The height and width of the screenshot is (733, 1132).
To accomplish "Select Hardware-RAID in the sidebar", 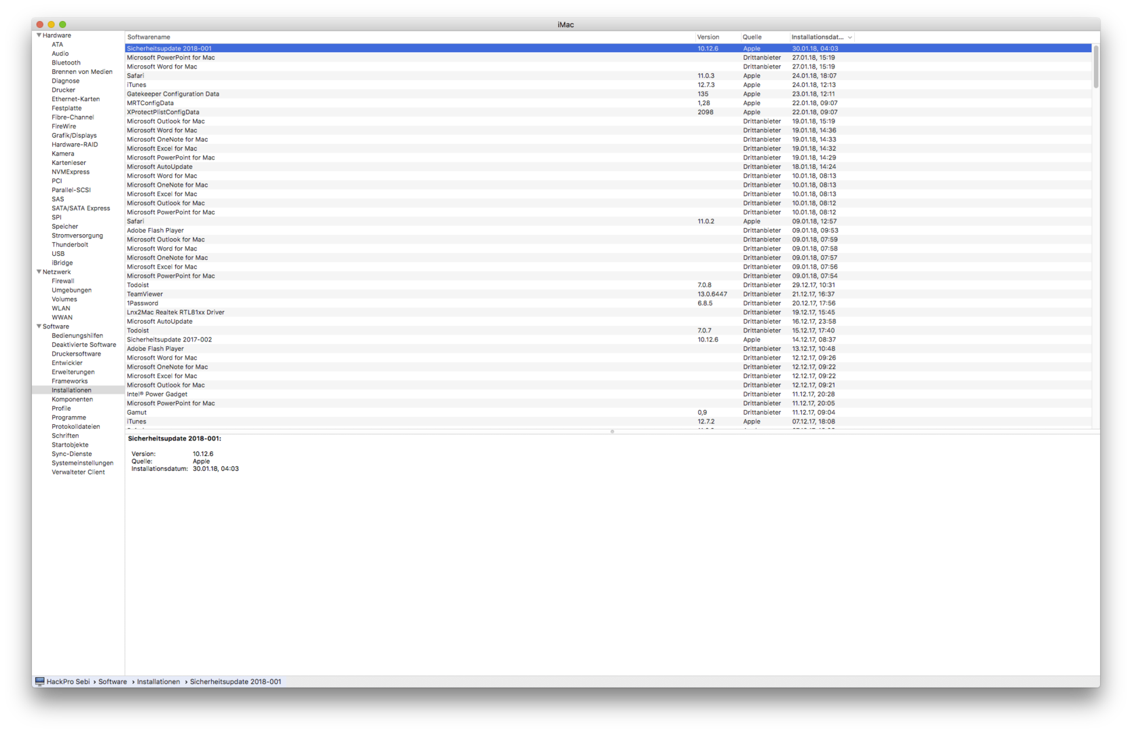I will tap(75, 145).
